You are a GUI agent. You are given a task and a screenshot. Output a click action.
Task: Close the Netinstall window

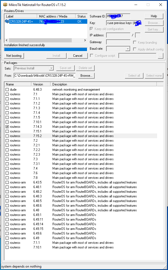tap(161, 5)
